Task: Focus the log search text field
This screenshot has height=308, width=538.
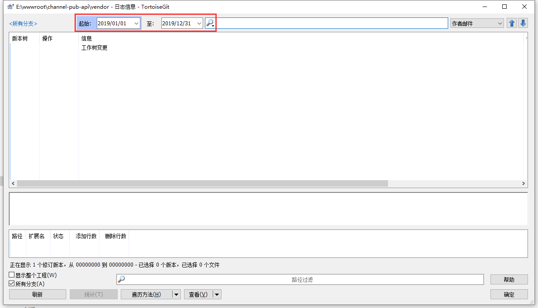Action: 332,24
